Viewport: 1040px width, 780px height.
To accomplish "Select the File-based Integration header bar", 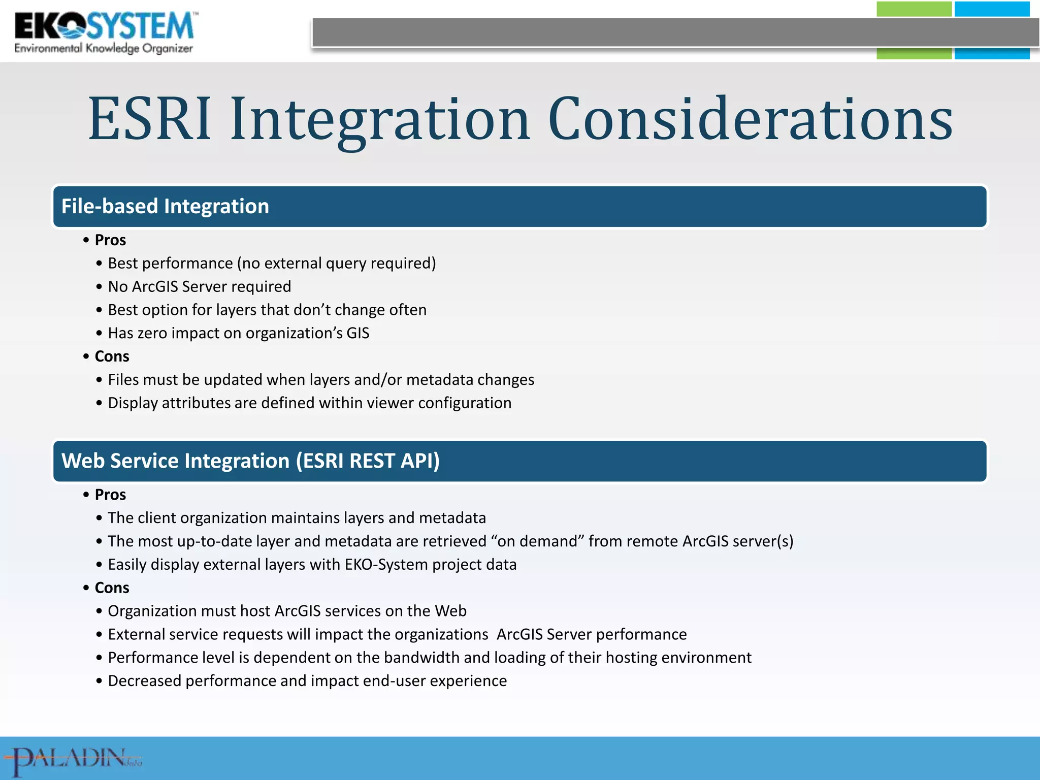I will (519, 206).
